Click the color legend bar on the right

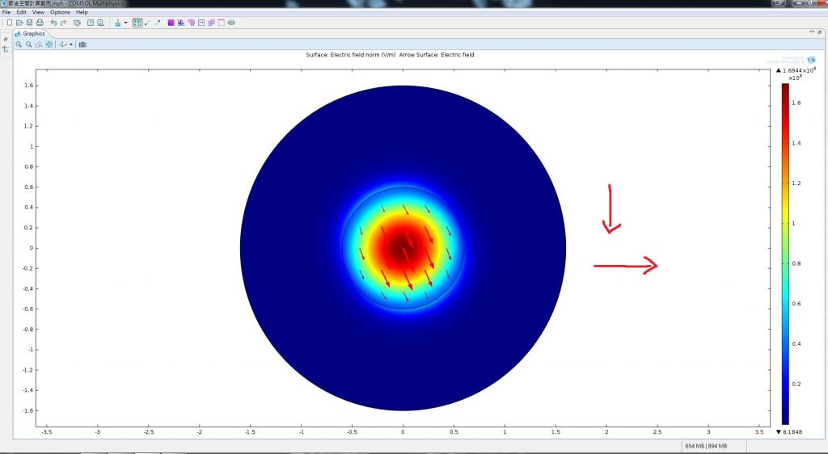(785, 254)
